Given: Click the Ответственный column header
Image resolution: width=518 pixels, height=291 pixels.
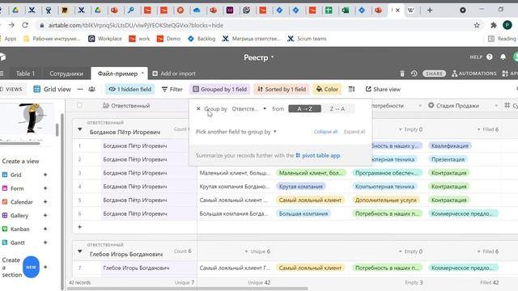Looking at the screenshot, I should 130,106.
